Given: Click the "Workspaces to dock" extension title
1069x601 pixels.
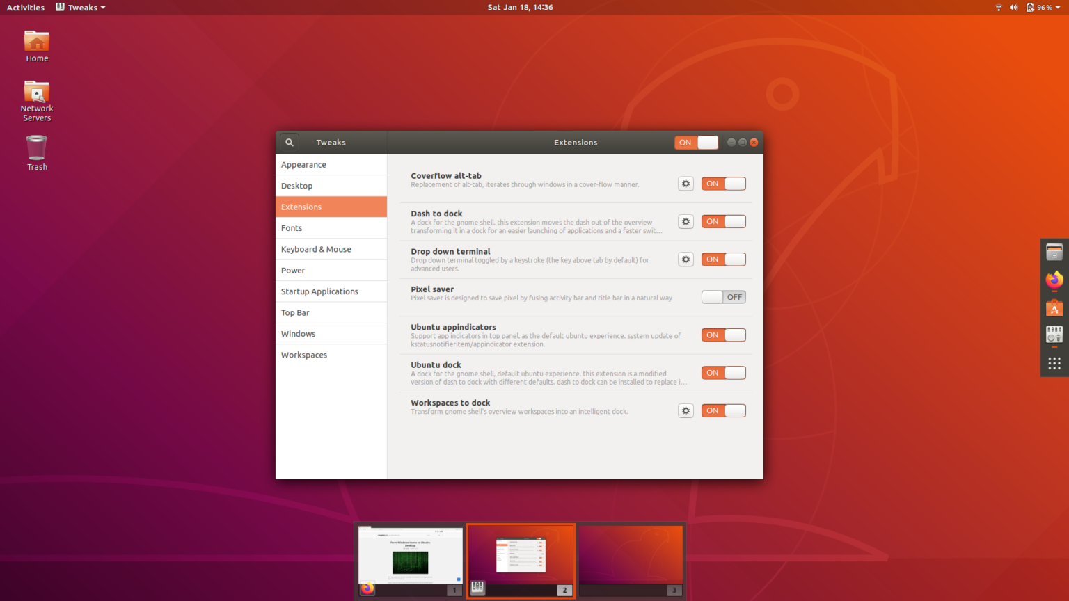Looking at the screenshot, I should tap(450, 403).
